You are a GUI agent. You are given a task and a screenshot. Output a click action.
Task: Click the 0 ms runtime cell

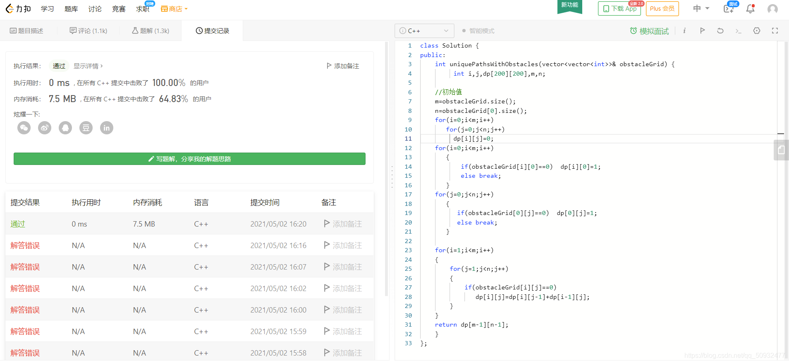pyautogui.click(x=79, y=224)
